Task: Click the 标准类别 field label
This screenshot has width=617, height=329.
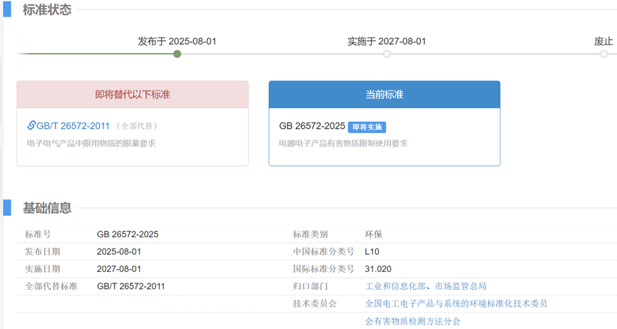Action: (310, 234)
